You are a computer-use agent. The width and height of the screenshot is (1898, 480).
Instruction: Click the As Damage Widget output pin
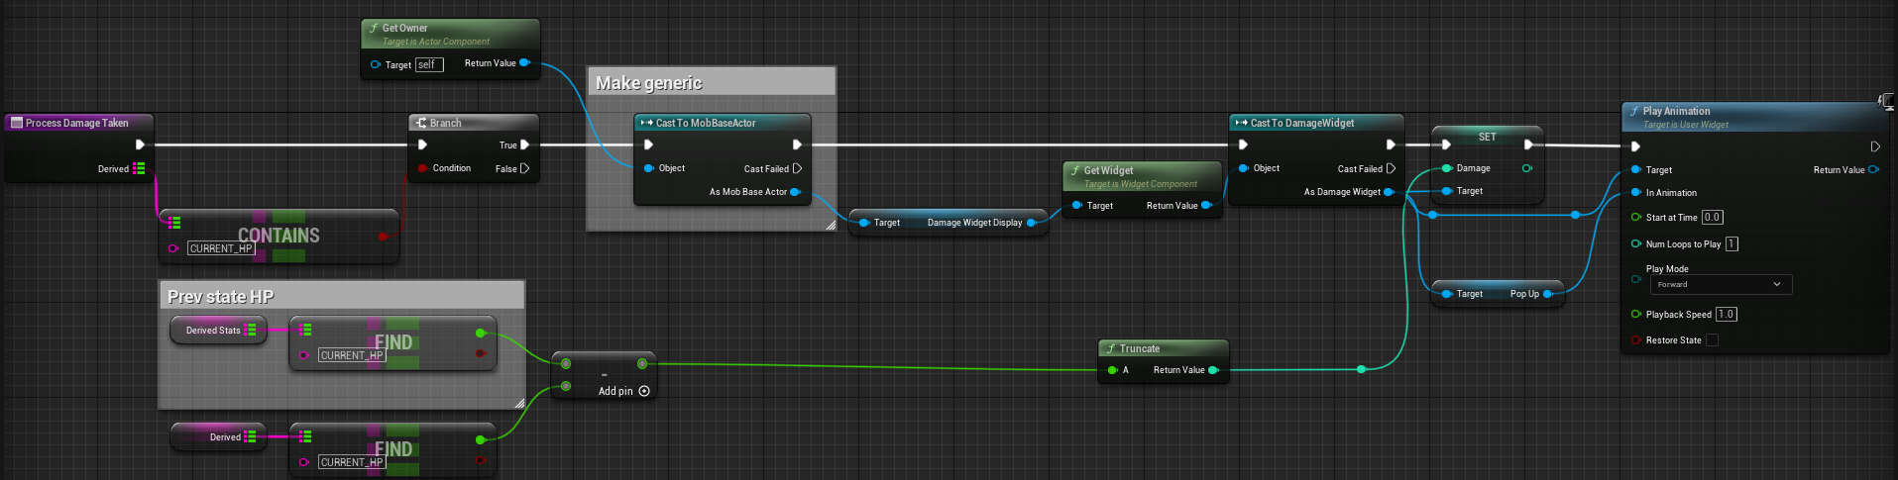[1389, 192]
